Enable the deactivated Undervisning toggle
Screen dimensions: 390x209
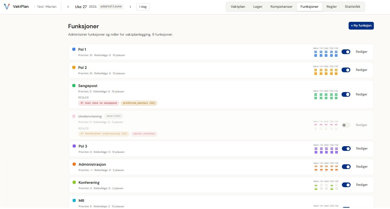[x=346, y=125]
